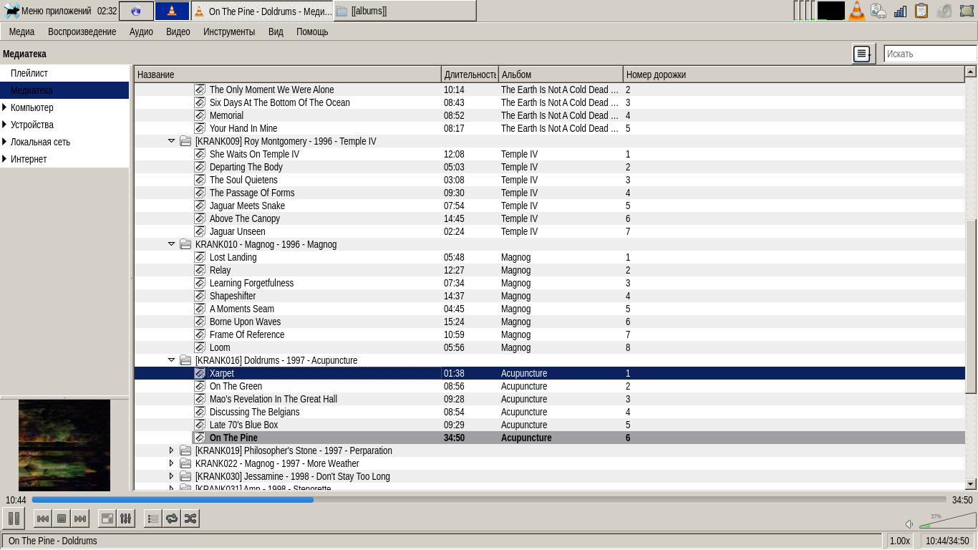The width and height of the screenshot is (978, 550).
Task: Stop playback with the stop button
Action: click(62, 518)
